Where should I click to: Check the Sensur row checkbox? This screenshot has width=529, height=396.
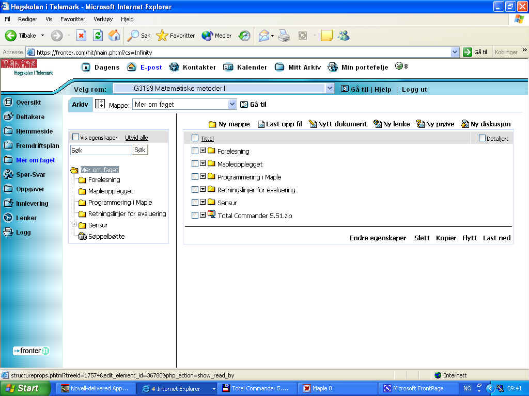[x=195, y=202]
